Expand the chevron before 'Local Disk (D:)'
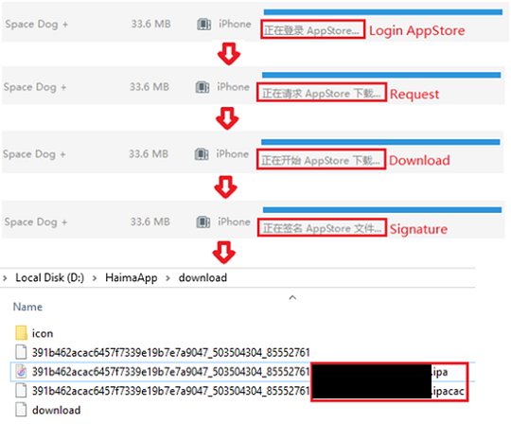The width and height of the screenshot is (511, 424). pos(5,278)
